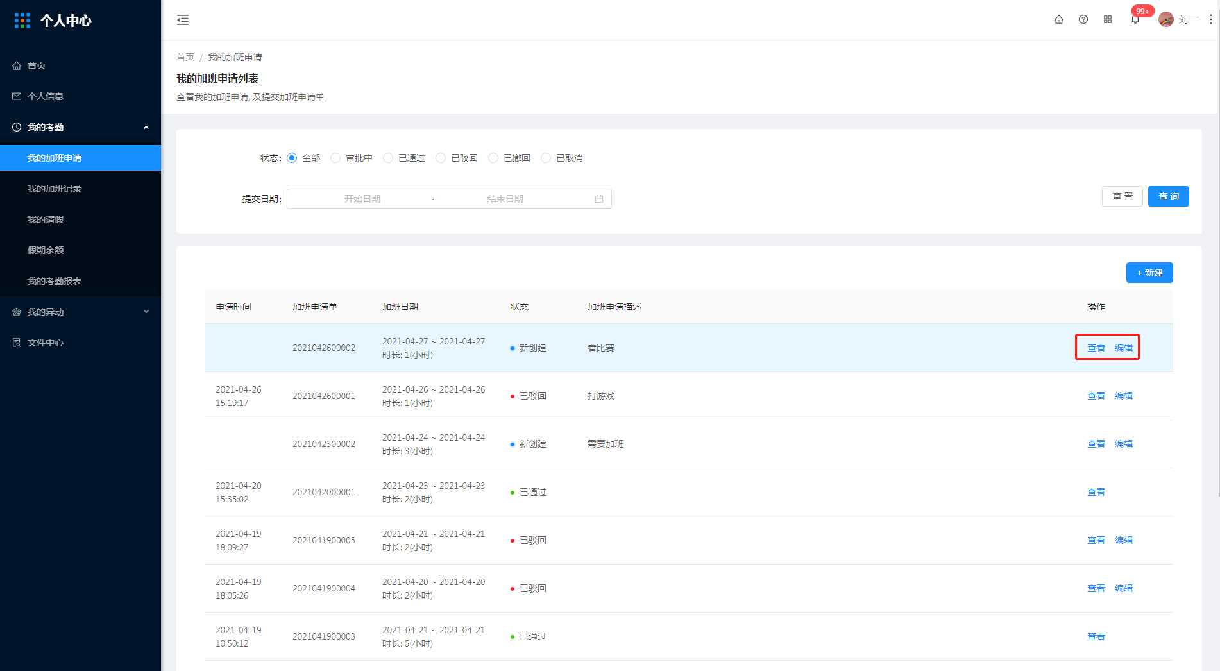
Task: Click the 开始日期 start date field
Action: tap(362, 199)
